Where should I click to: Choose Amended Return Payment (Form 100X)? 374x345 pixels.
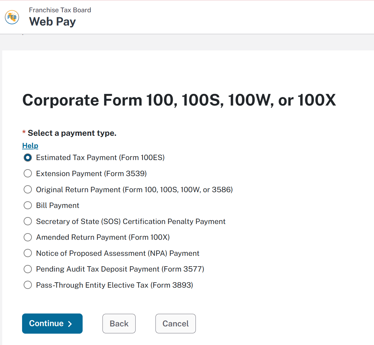tap(28, 237)
